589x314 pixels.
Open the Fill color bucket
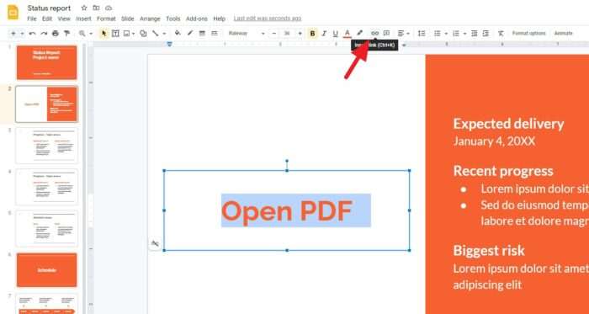click(178, 34)
